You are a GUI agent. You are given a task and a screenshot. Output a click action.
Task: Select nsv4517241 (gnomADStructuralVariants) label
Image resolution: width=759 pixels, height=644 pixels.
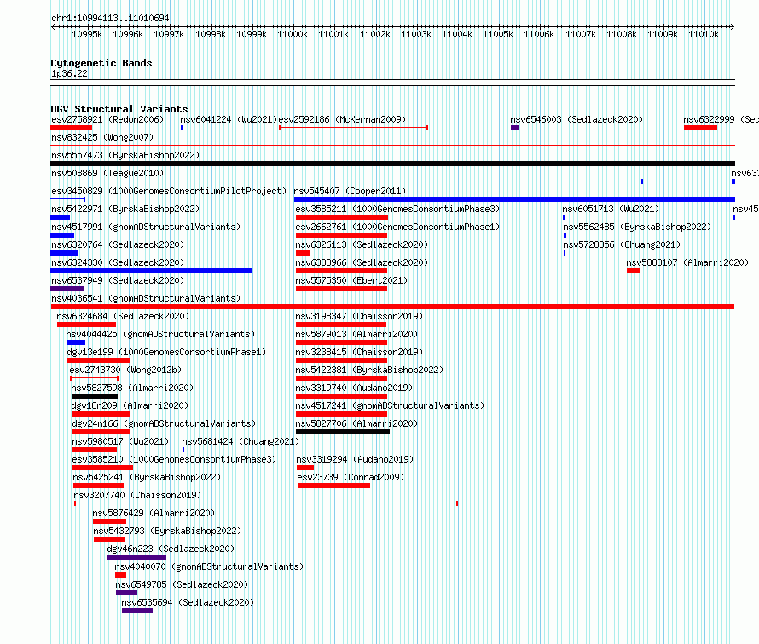pos(390,405)
